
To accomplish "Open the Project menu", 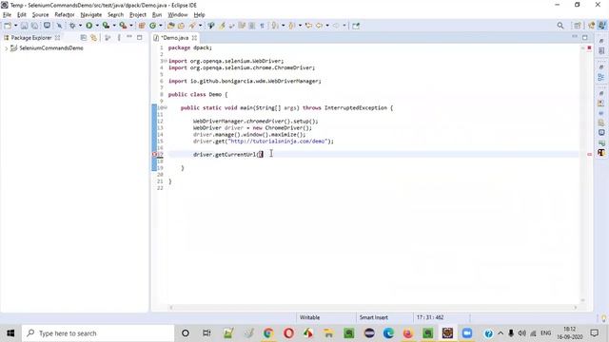I will pyautogui.click(x=137, y=15).
